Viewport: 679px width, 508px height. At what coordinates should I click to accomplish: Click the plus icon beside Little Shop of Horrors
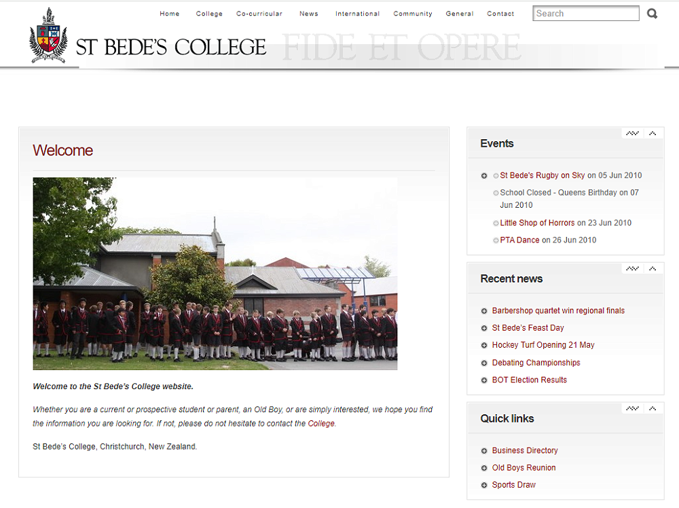point(496,223)
